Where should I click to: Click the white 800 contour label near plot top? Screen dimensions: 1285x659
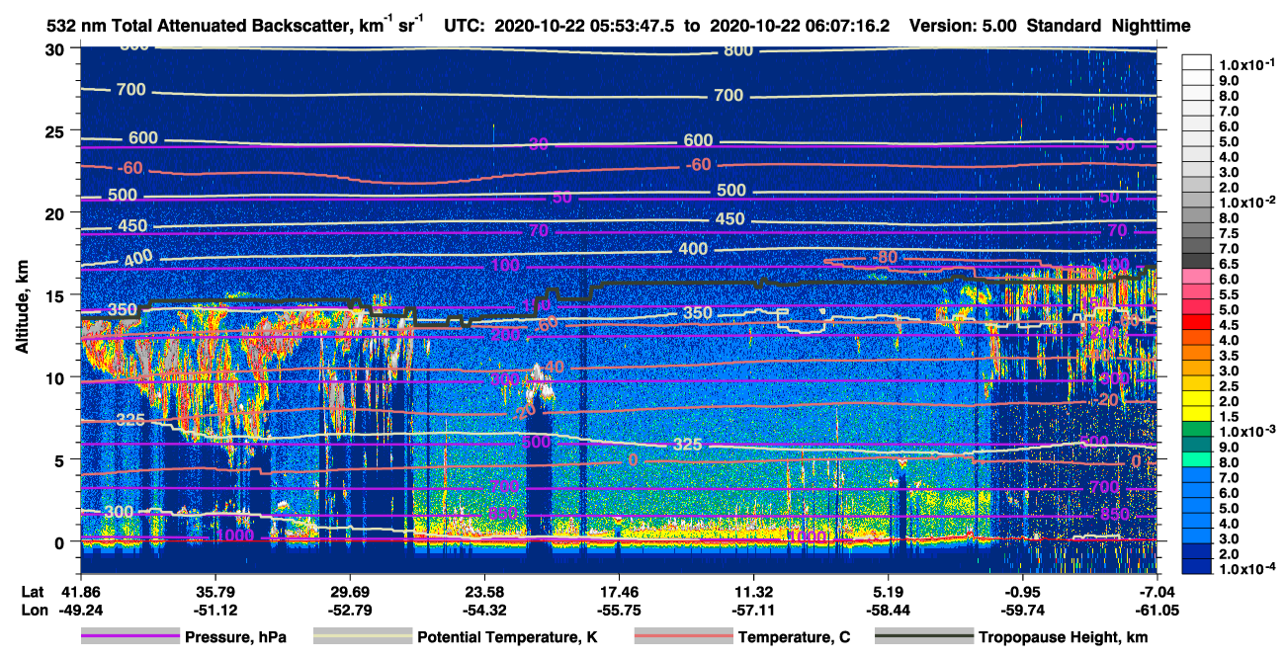click(737, 50)
